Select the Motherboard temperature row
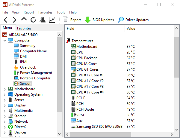 (x=120, y=47)
